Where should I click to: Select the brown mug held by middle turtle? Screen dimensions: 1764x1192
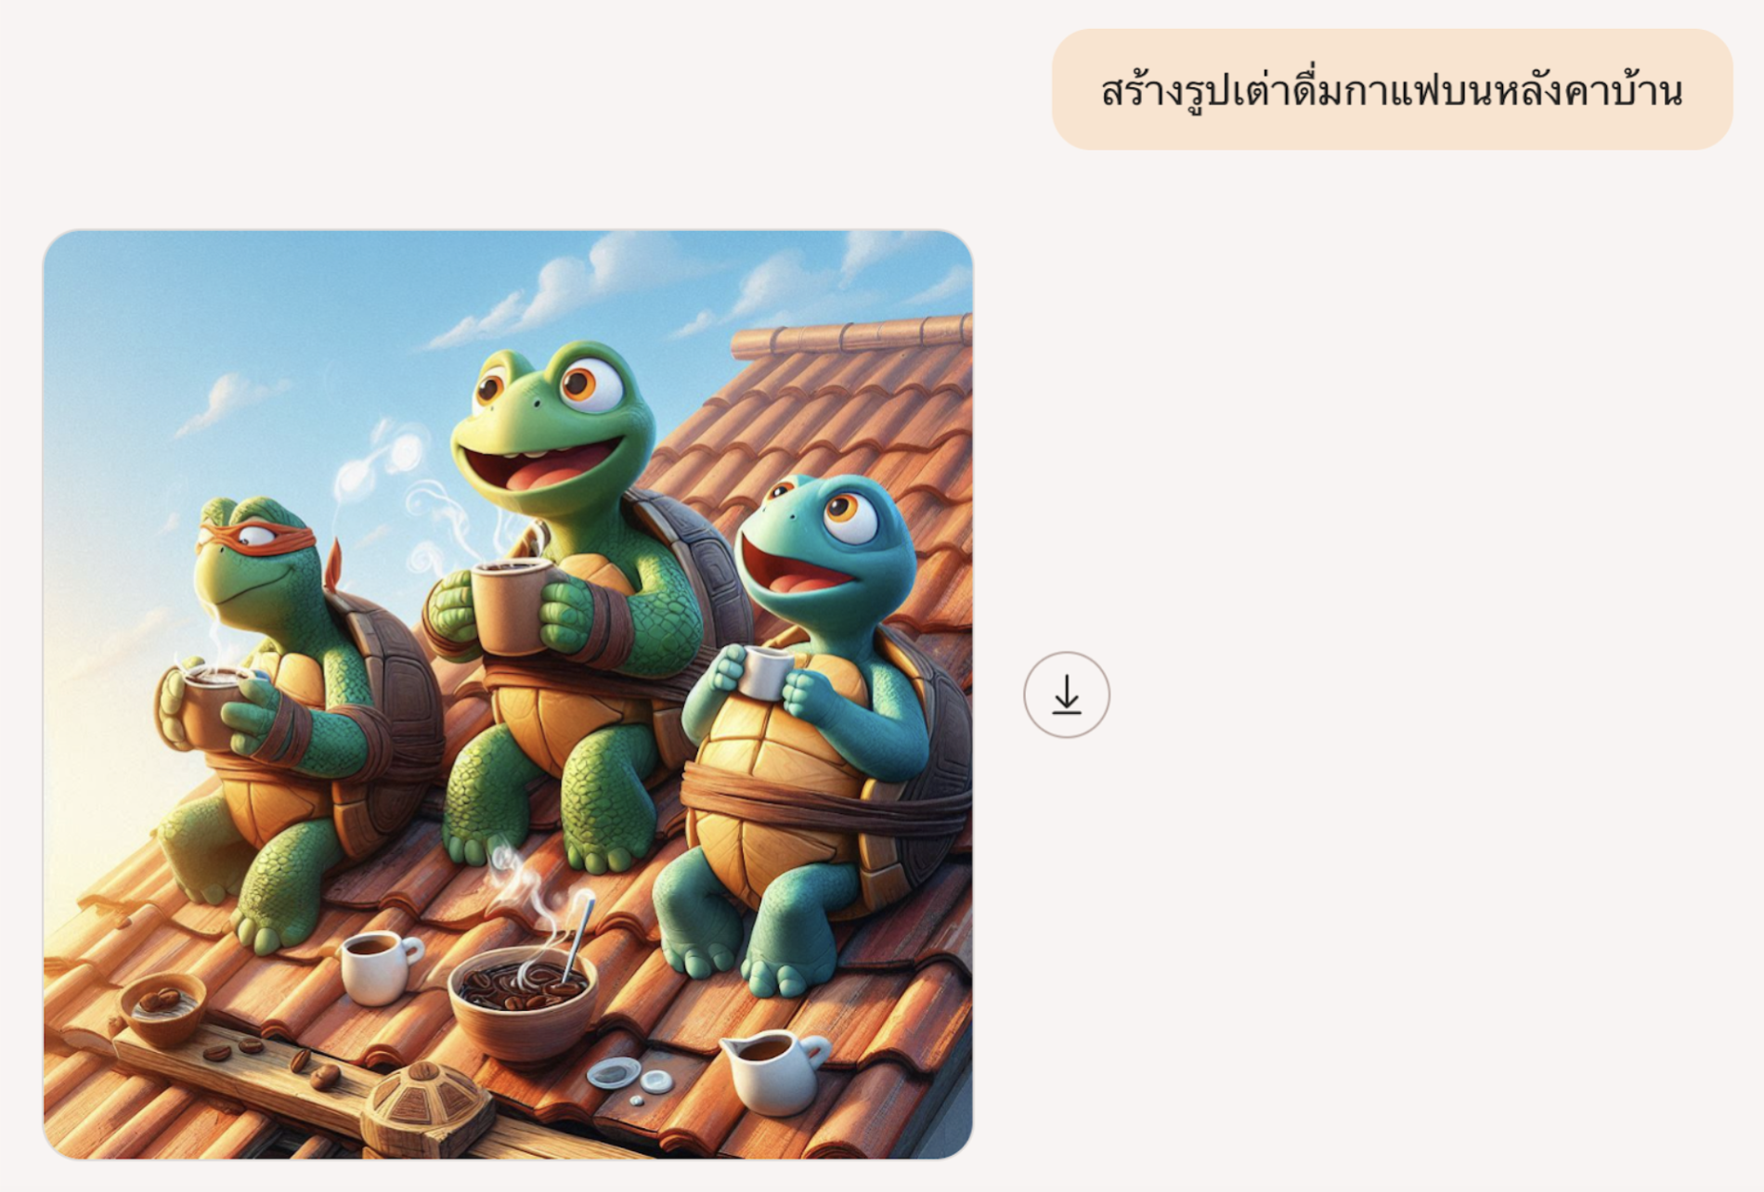click(x=511, y=605)
